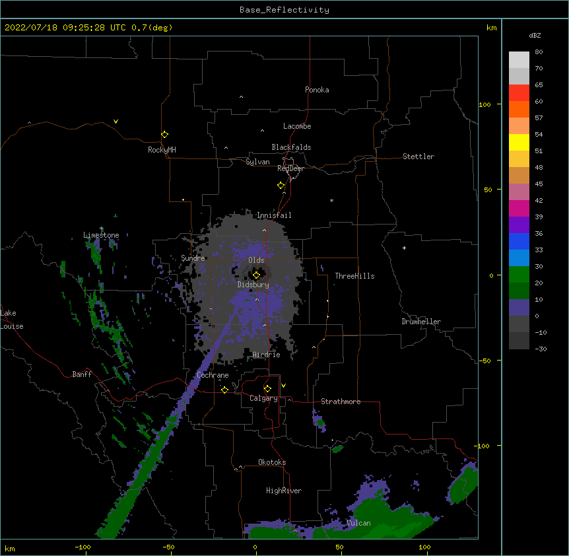Click the RedDeer label
The width and height of the screenshot is (569, 556).
point(290,168)
